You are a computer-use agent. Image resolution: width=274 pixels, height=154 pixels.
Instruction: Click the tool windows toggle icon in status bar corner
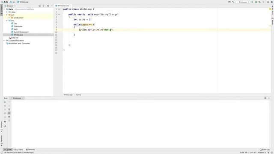1,153
